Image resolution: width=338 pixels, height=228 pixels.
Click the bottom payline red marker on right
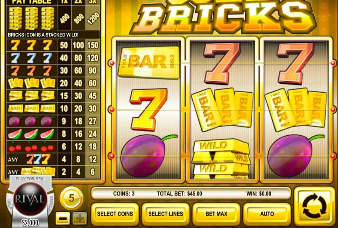pos(333,156)
